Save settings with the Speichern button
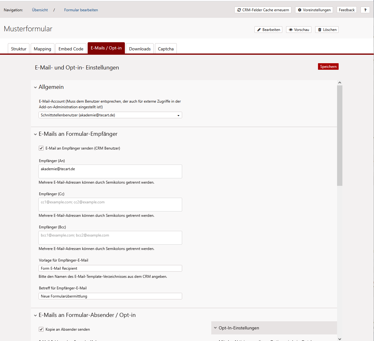374x341 pixels. point(328,67)
